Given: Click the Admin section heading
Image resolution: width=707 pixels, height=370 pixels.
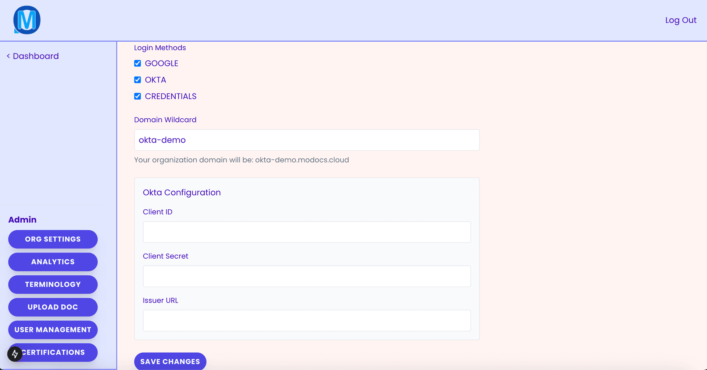Looking at the screenshot, I should coord(22,220).
